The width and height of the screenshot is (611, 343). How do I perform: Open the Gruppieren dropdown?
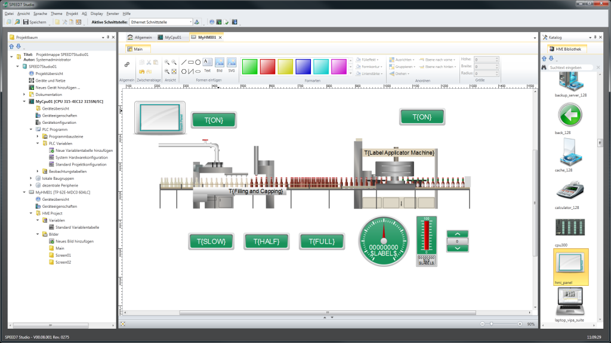(402, 67)
